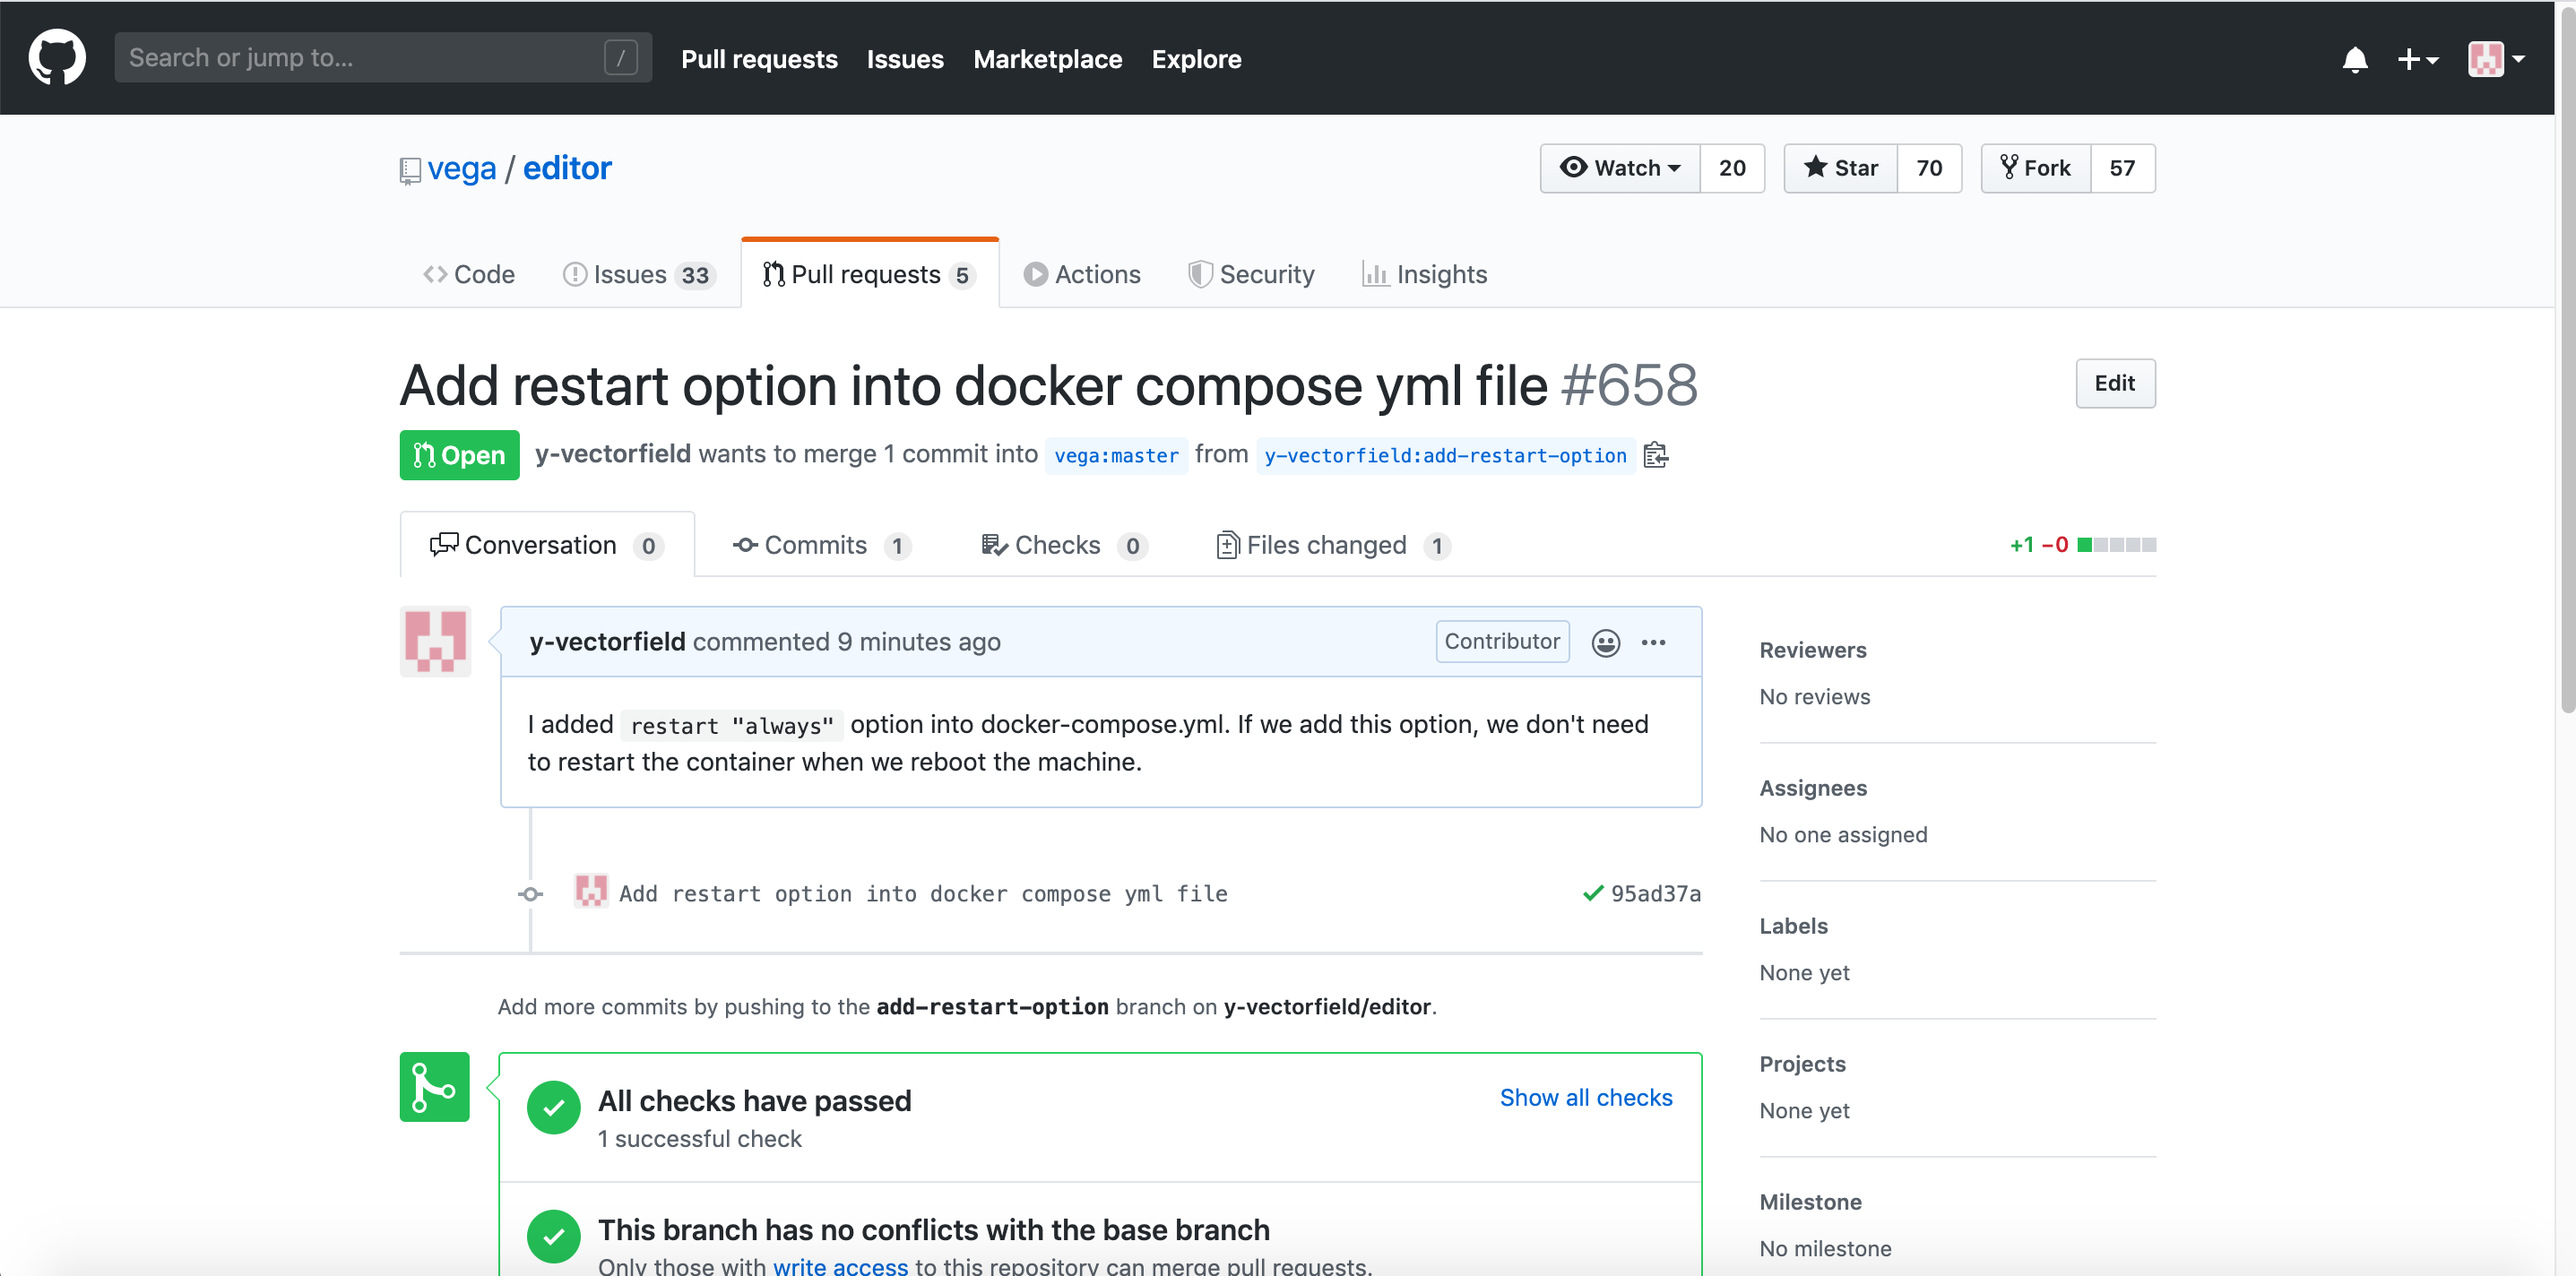This screenshot has height=1276, width=2576.
Task: Open the commit message link in the timeline
Action: [x=923, y=893]
